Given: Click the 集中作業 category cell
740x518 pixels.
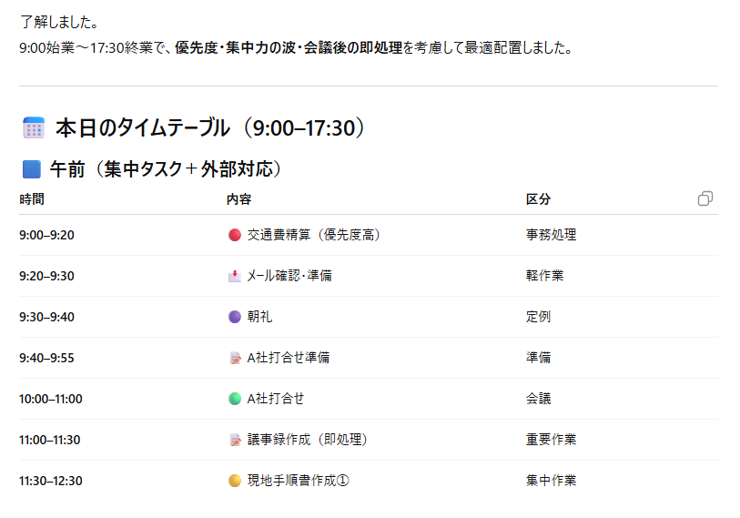Looking at the screenshot, I should [551, 481].
